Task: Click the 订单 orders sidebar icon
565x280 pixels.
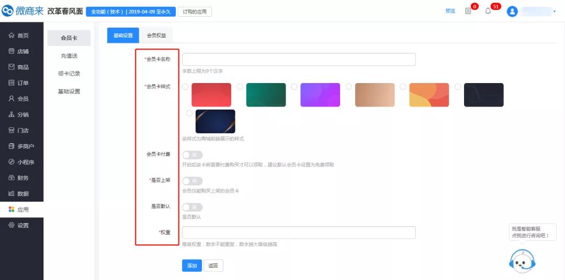Action: [x=12, y=83]
